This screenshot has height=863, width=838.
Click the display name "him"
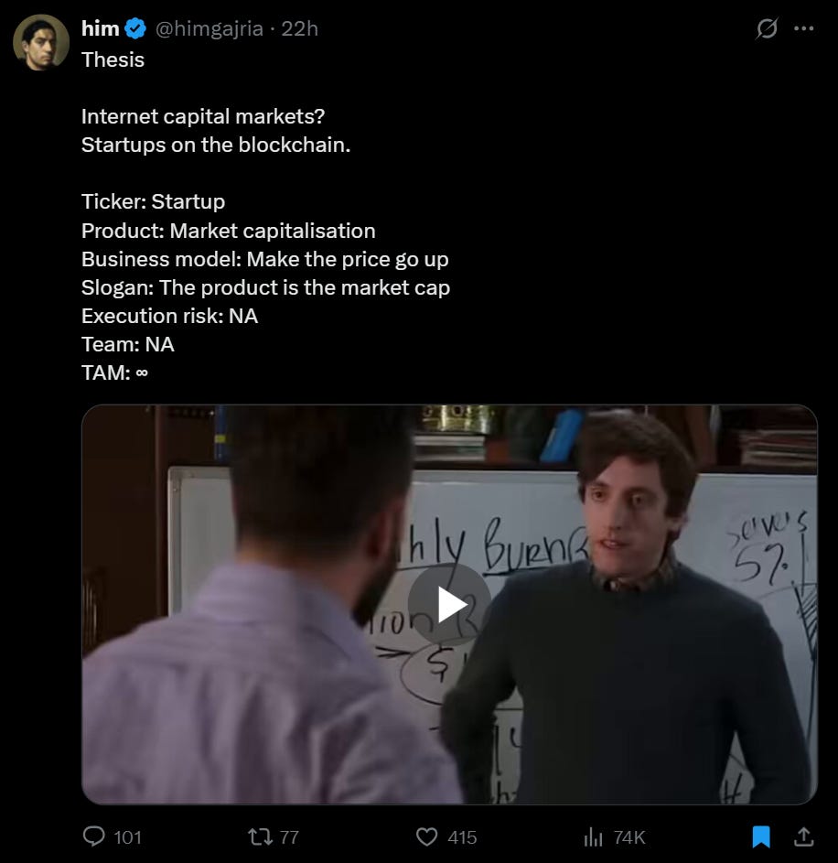pyautogui.click(x=100, y=28)
